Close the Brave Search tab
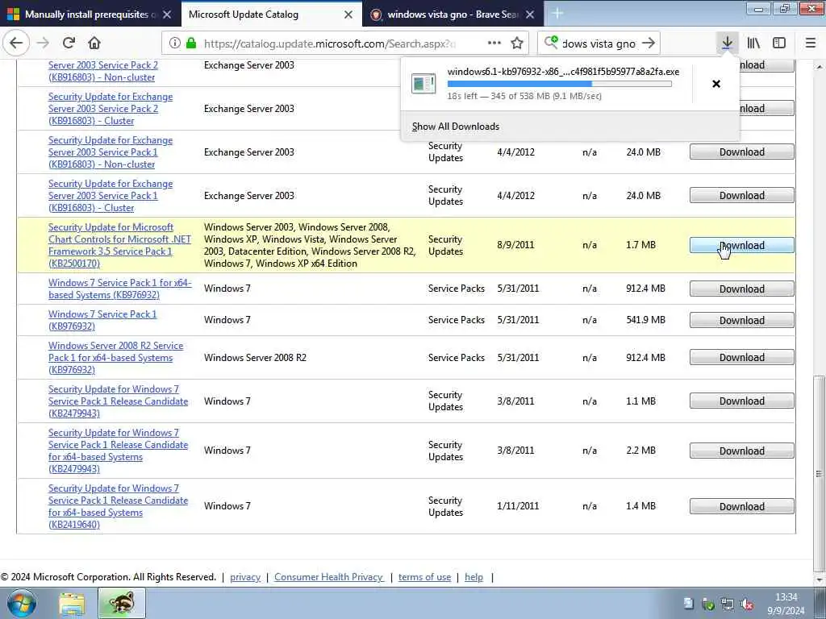This screenshot has width=826, height=619. click(530, 15)
